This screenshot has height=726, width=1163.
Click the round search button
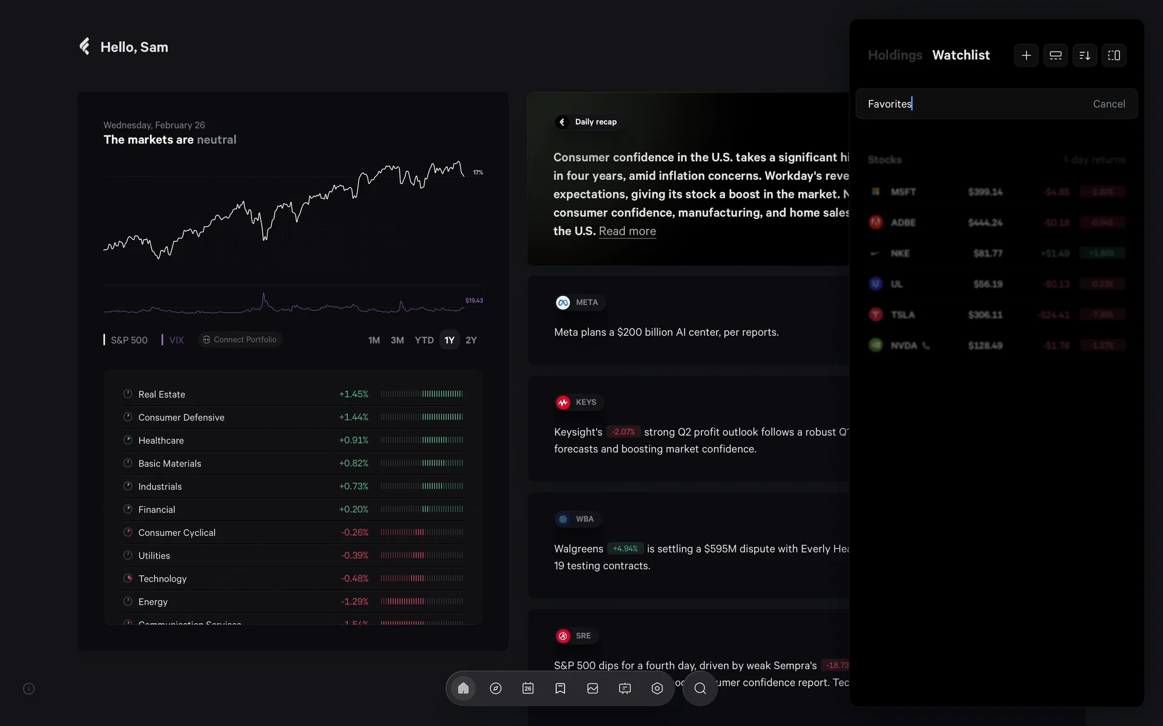pyautogui.click(x=700, y=688)
